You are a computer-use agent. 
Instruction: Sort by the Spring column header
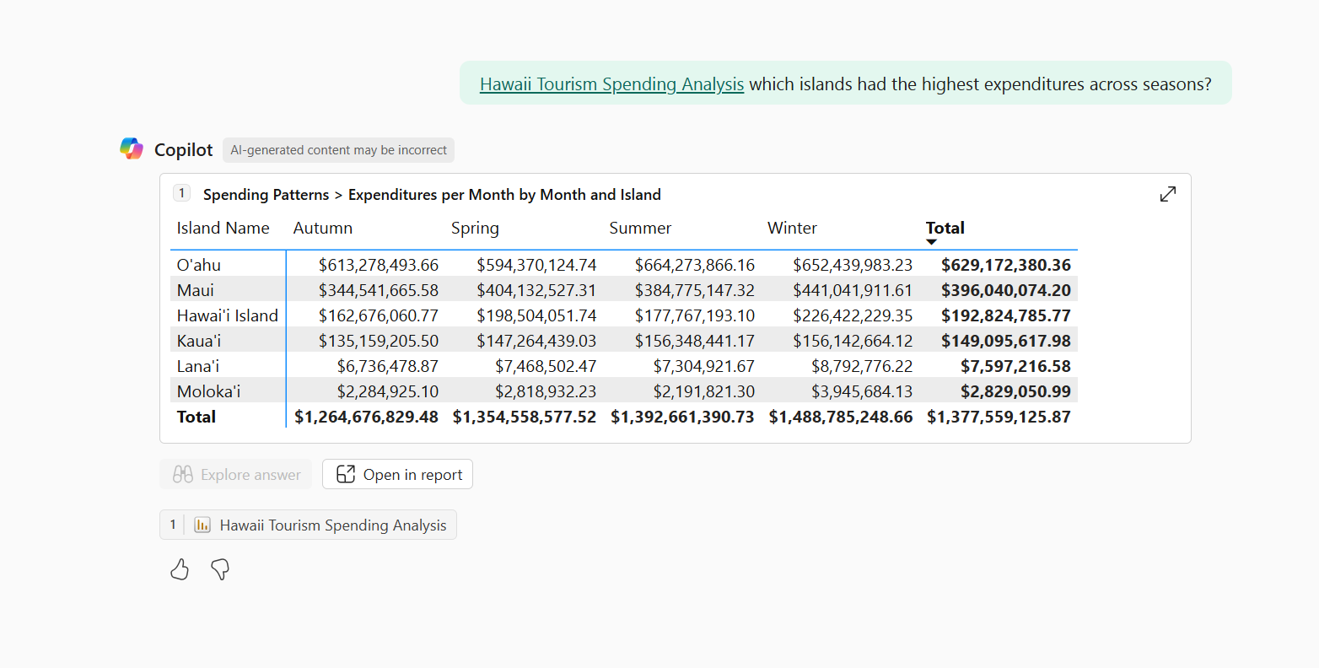coord(475,229)
